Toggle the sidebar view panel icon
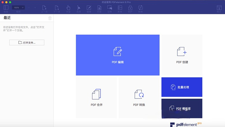This screenshot has width=225, height=127. point(6,8)
